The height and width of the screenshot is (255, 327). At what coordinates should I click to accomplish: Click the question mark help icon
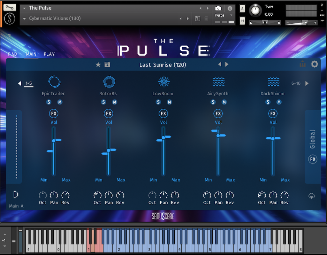click(x=9, y=36)
